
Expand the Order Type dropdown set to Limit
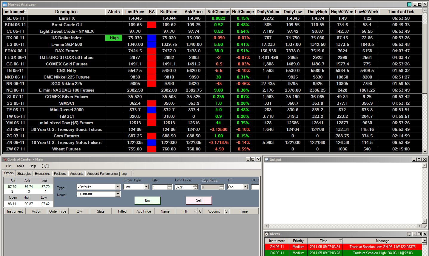[146, 187]
